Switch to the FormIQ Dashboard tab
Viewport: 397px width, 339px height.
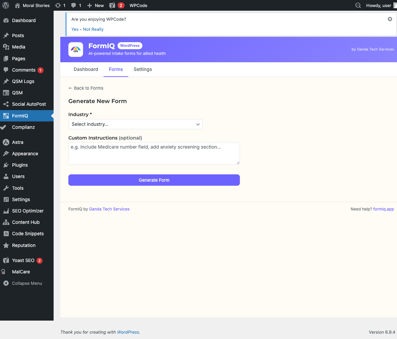86,69
